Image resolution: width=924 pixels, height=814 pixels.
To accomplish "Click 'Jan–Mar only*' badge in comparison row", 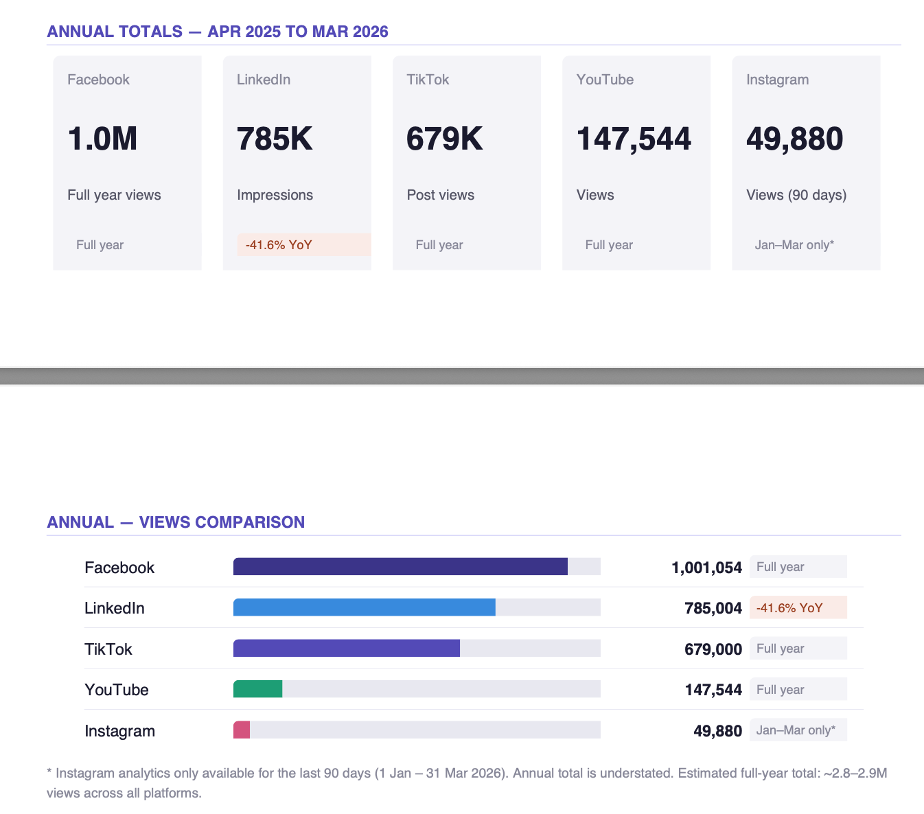I will (798, 730).
